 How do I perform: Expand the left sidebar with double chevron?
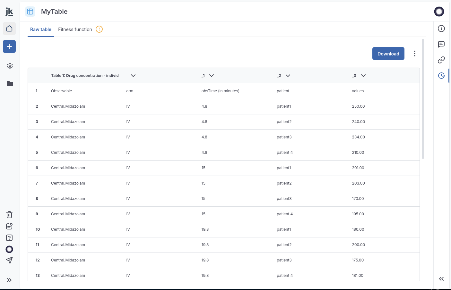click(x=9, y=280)
